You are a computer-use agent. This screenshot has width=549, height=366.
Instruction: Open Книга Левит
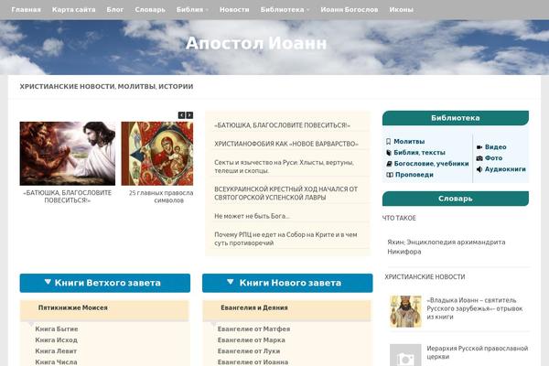[56, 351]
